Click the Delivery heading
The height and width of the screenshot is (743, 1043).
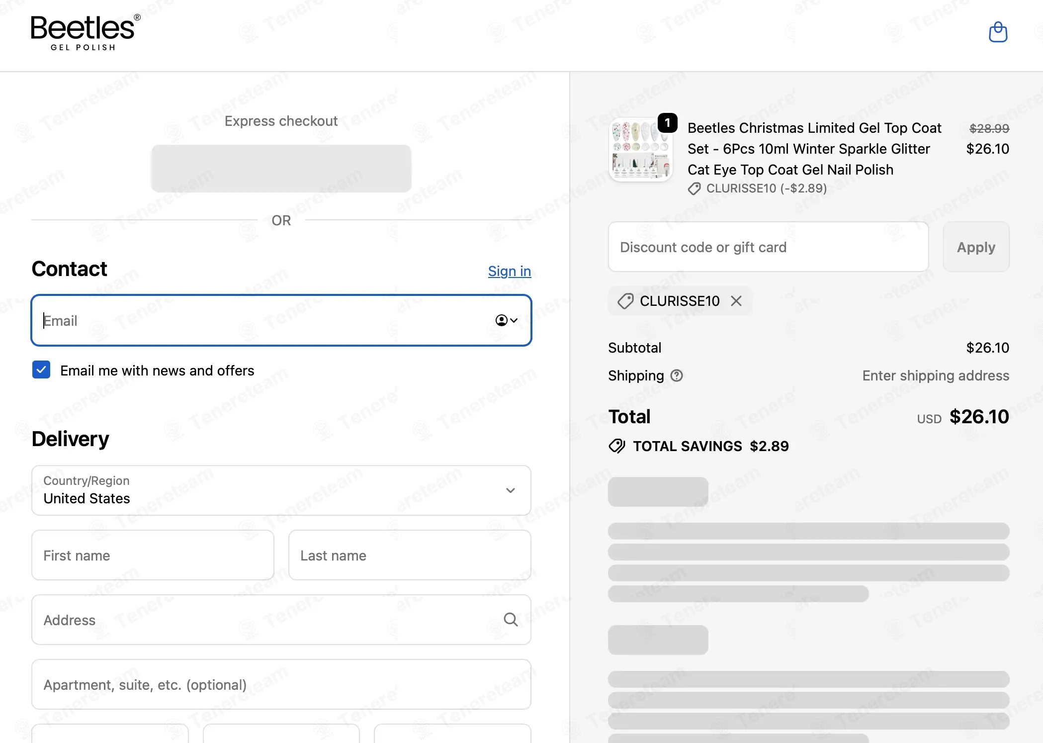tap(71, 439)
